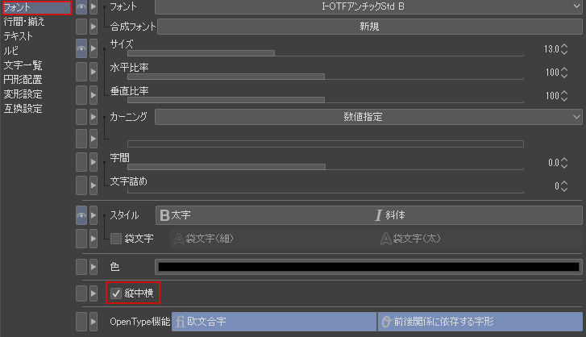This screenshot has width=586, height=337.
Task: Uncheck the 縦中横 checkbox
Action: pyautogui.click(x=116, y=293)
